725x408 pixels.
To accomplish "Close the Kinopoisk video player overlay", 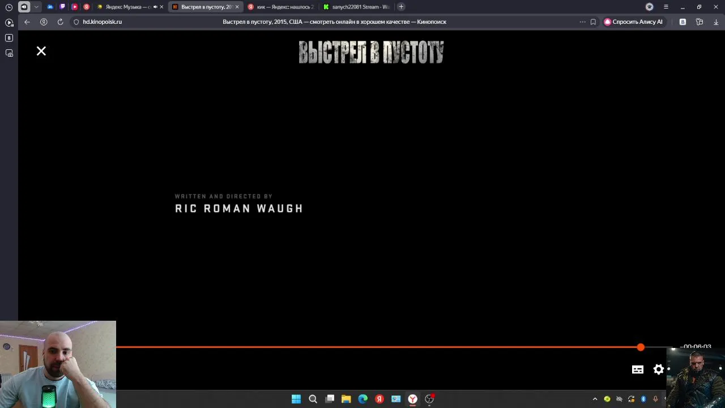I will click(x=41, y=52).
